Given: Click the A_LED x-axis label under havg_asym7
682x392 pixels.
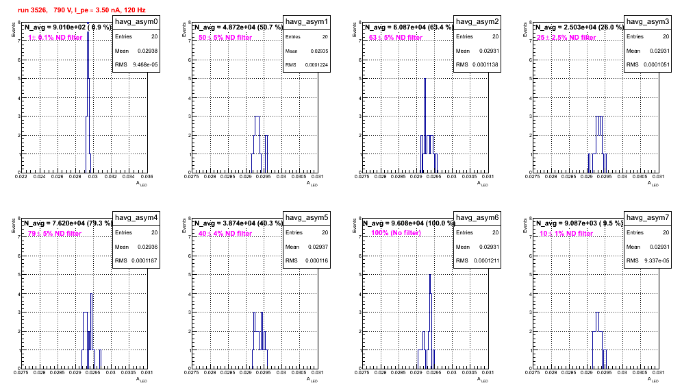Looking at the screenshot, I should pos(653,380).
